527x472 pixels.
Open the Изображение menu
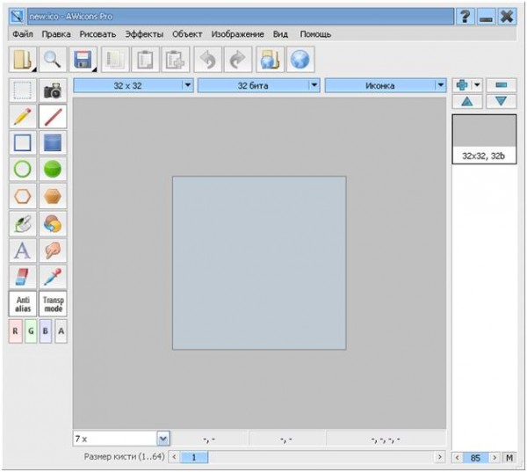238,34
